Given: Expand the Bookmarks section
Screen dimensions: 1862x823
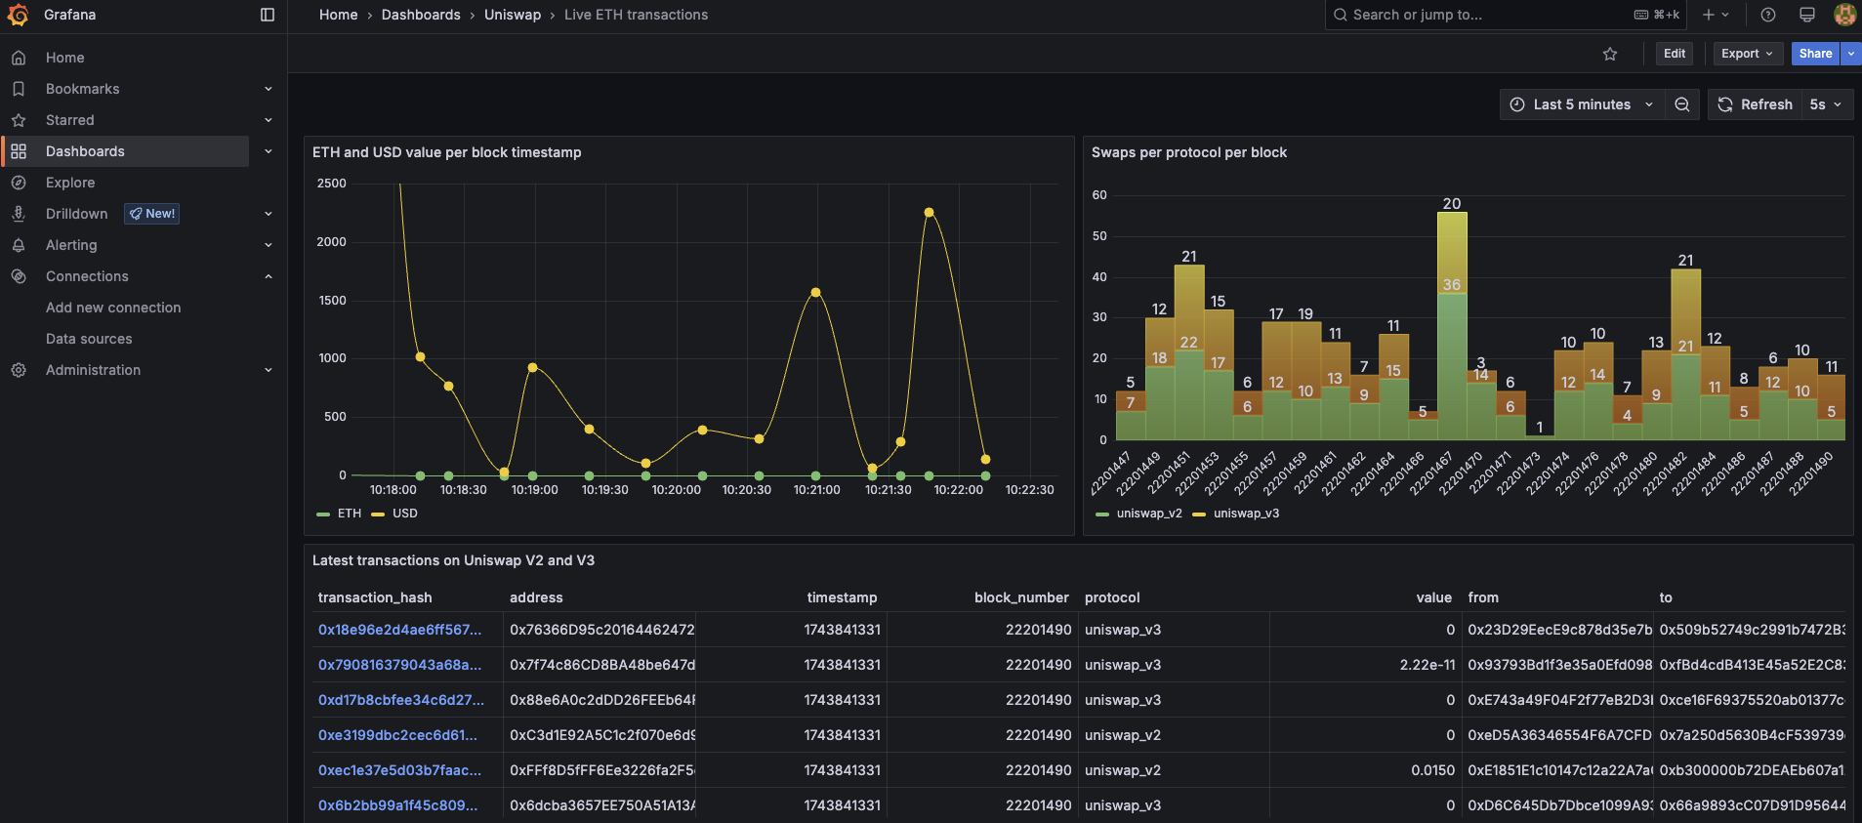Looking at the screenshot, I should click(269, 89).
